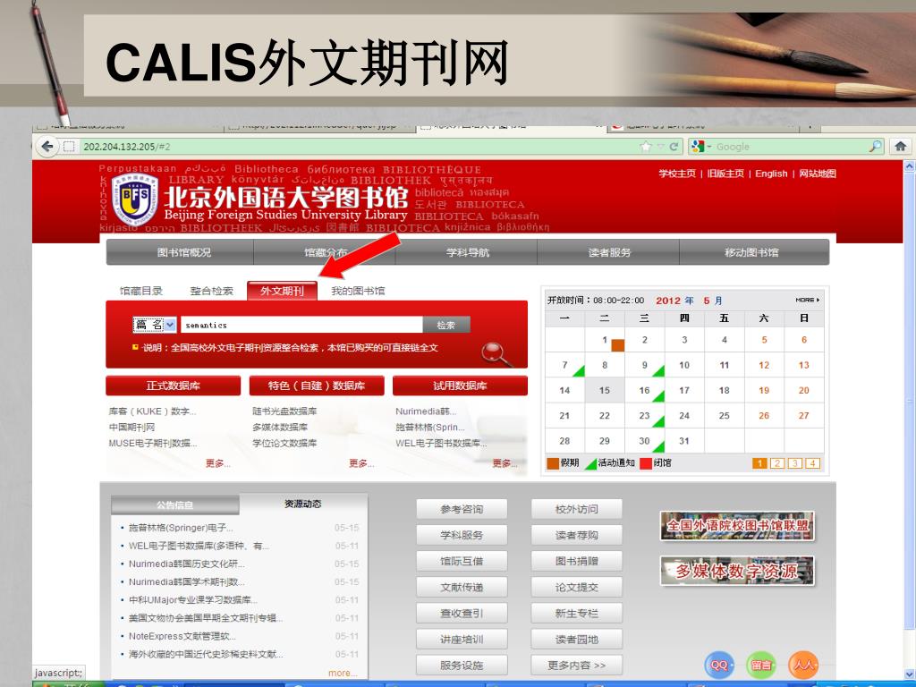Switch to the 我的图书馆 tab
The height and width of the screenshot is (687, 916).
click(358, 291)
